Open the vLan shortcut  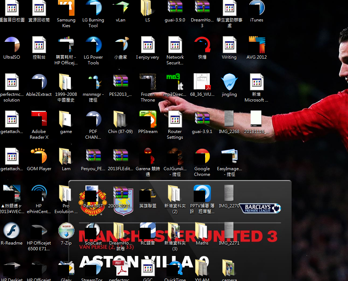(x=121, y=8)
